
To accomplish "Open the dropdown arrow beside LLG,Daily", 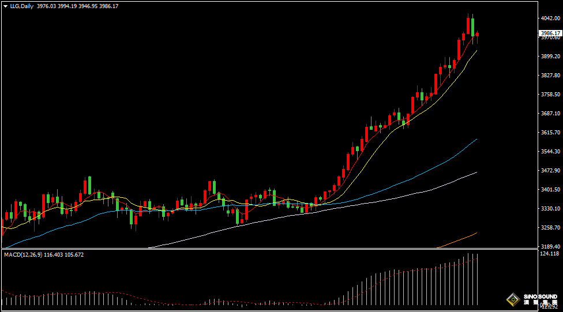I will [x=6, y=6].
